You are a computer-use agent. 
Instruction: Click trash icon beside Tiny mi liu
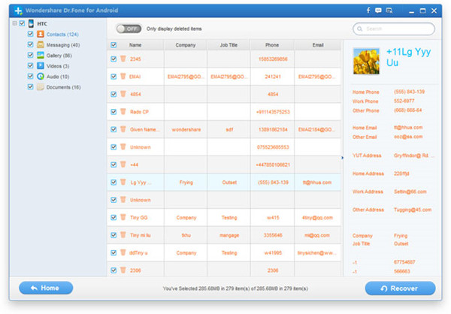[123, 235]
